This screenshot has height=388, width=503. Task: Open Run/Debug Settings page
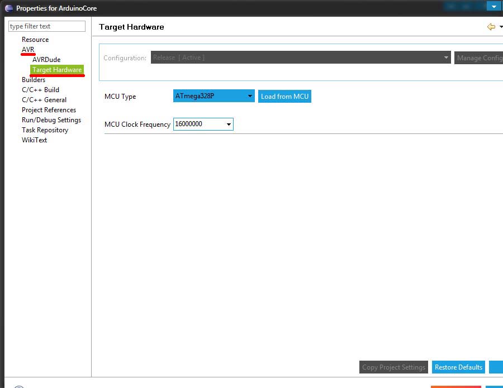click(51, 120)
